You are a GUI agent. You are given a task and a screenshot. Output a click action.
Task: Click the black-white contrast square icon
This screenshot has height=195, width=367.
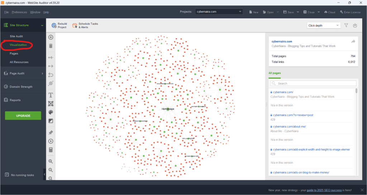tap(51, 121)
